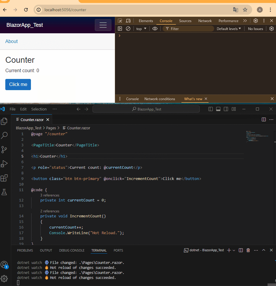Image resolution: width=276 pixels, height=286 pixels.
Task: Select the BlazorApp_Test breadcrumb
Action: [x=29, y=128]
